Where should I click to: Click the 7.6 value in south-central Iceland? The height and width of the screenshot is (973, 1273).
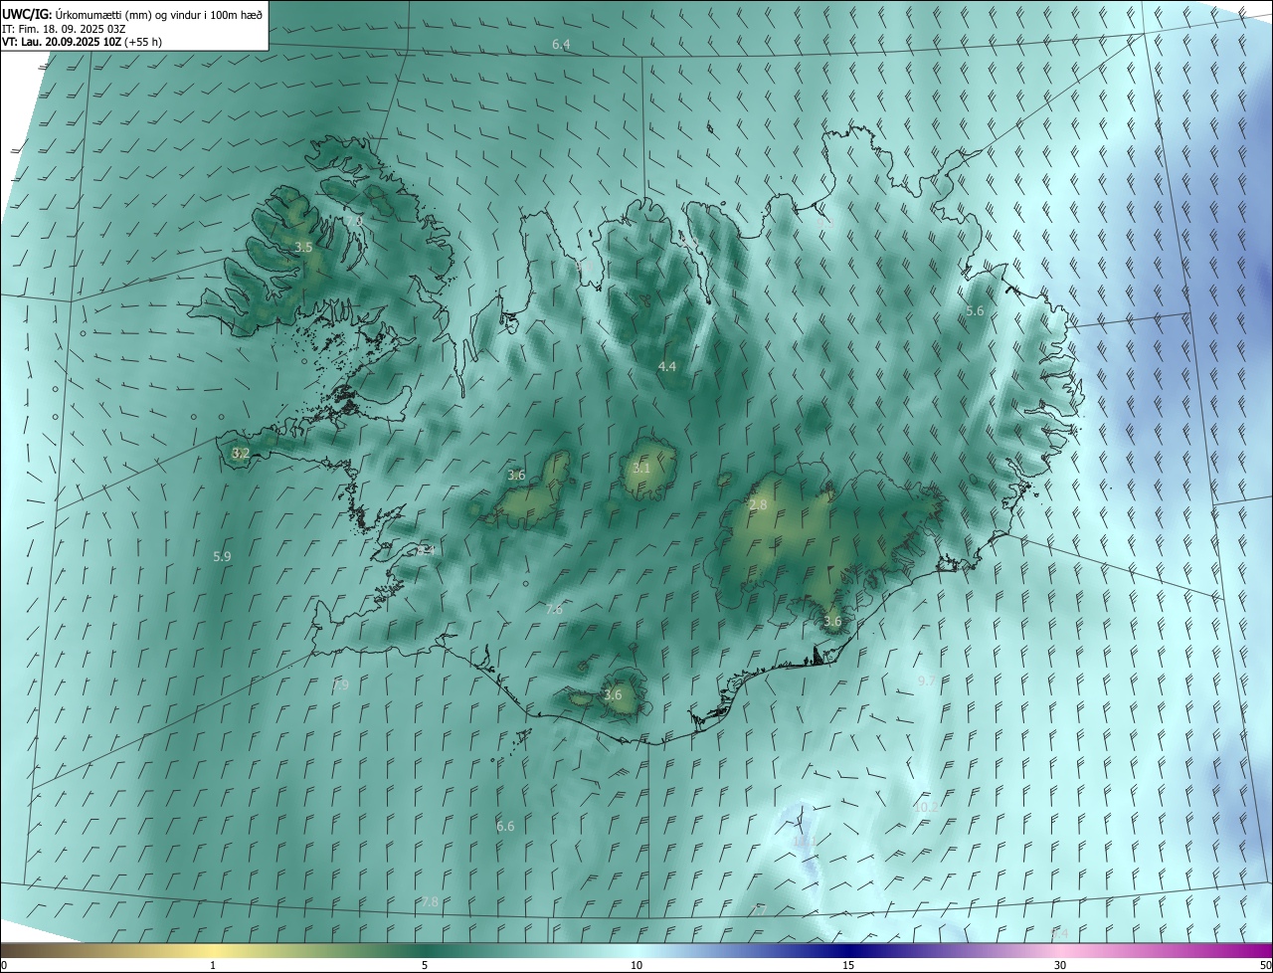click(554, 609)
